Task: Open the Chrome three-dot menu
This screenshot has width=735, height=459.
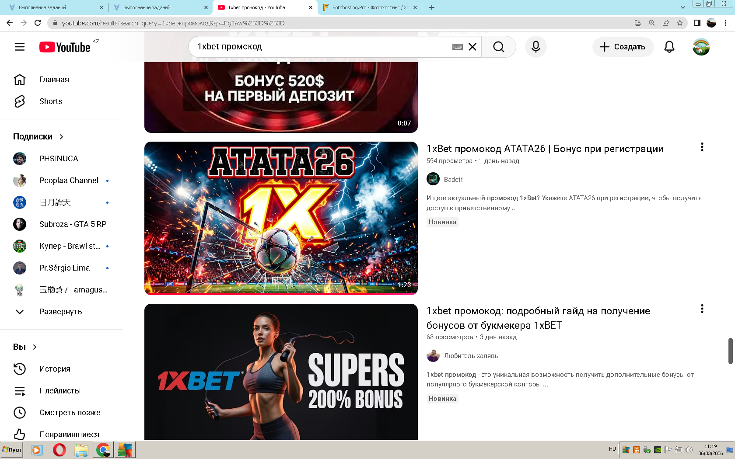Action: (x=725, y=23)
